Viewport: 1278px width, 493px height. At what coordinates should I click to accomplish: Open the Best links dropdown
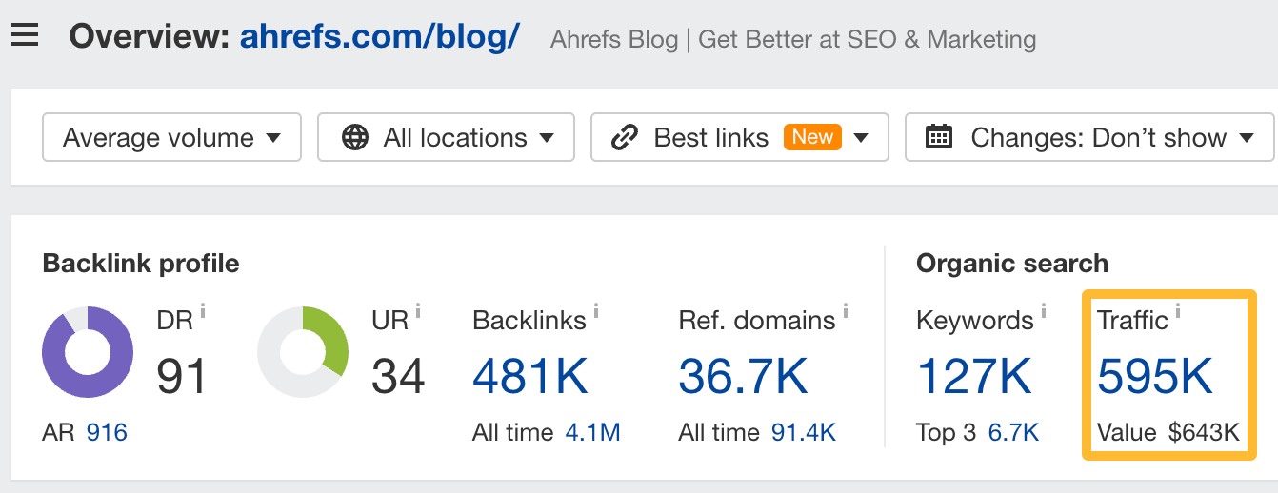[739, 138]
